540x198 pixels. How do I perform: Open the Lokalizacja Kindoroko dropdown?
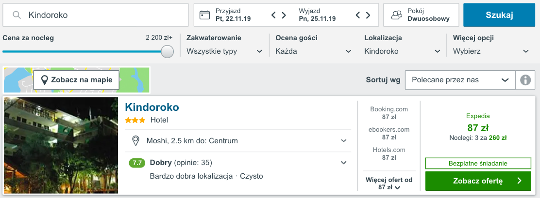point(402,51)
